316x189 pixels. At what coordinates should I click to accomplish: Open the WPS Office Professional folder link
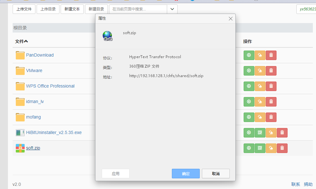(50, 86)
